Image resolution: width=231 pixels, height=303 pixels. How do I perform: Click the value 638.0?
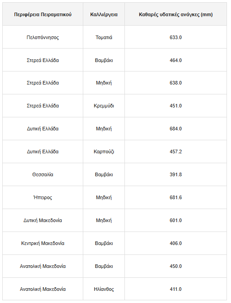click(x=175, y=83)
